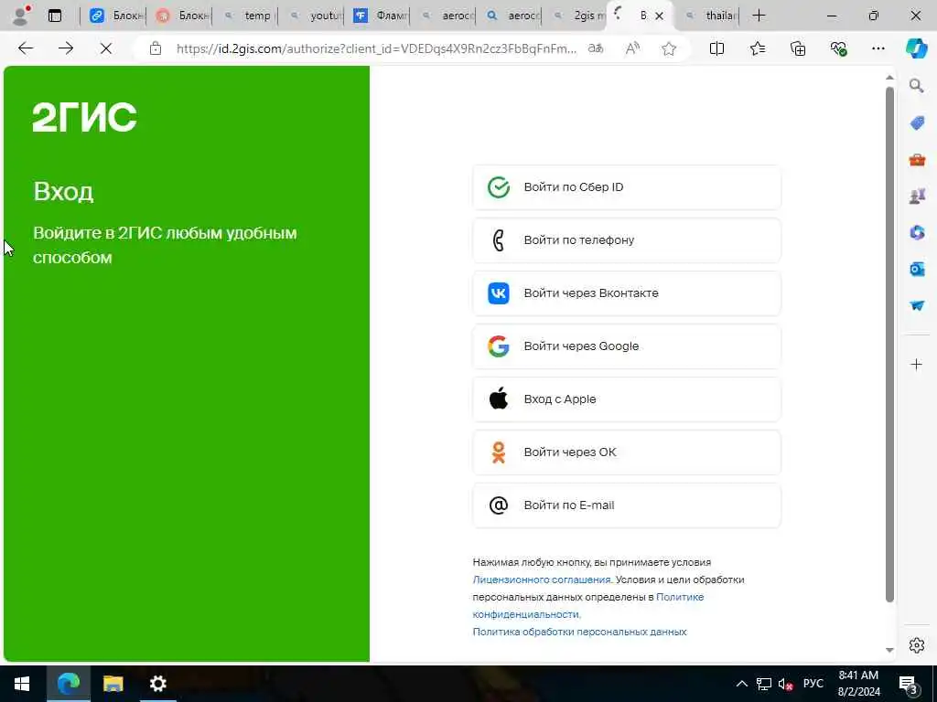
Task: Open the translate page icon
Action: click(x=596, y=48)
